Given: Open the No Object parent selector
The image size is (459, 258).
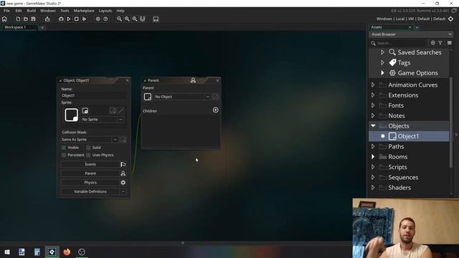Looking at the screenshot, I should click(207, 97).
